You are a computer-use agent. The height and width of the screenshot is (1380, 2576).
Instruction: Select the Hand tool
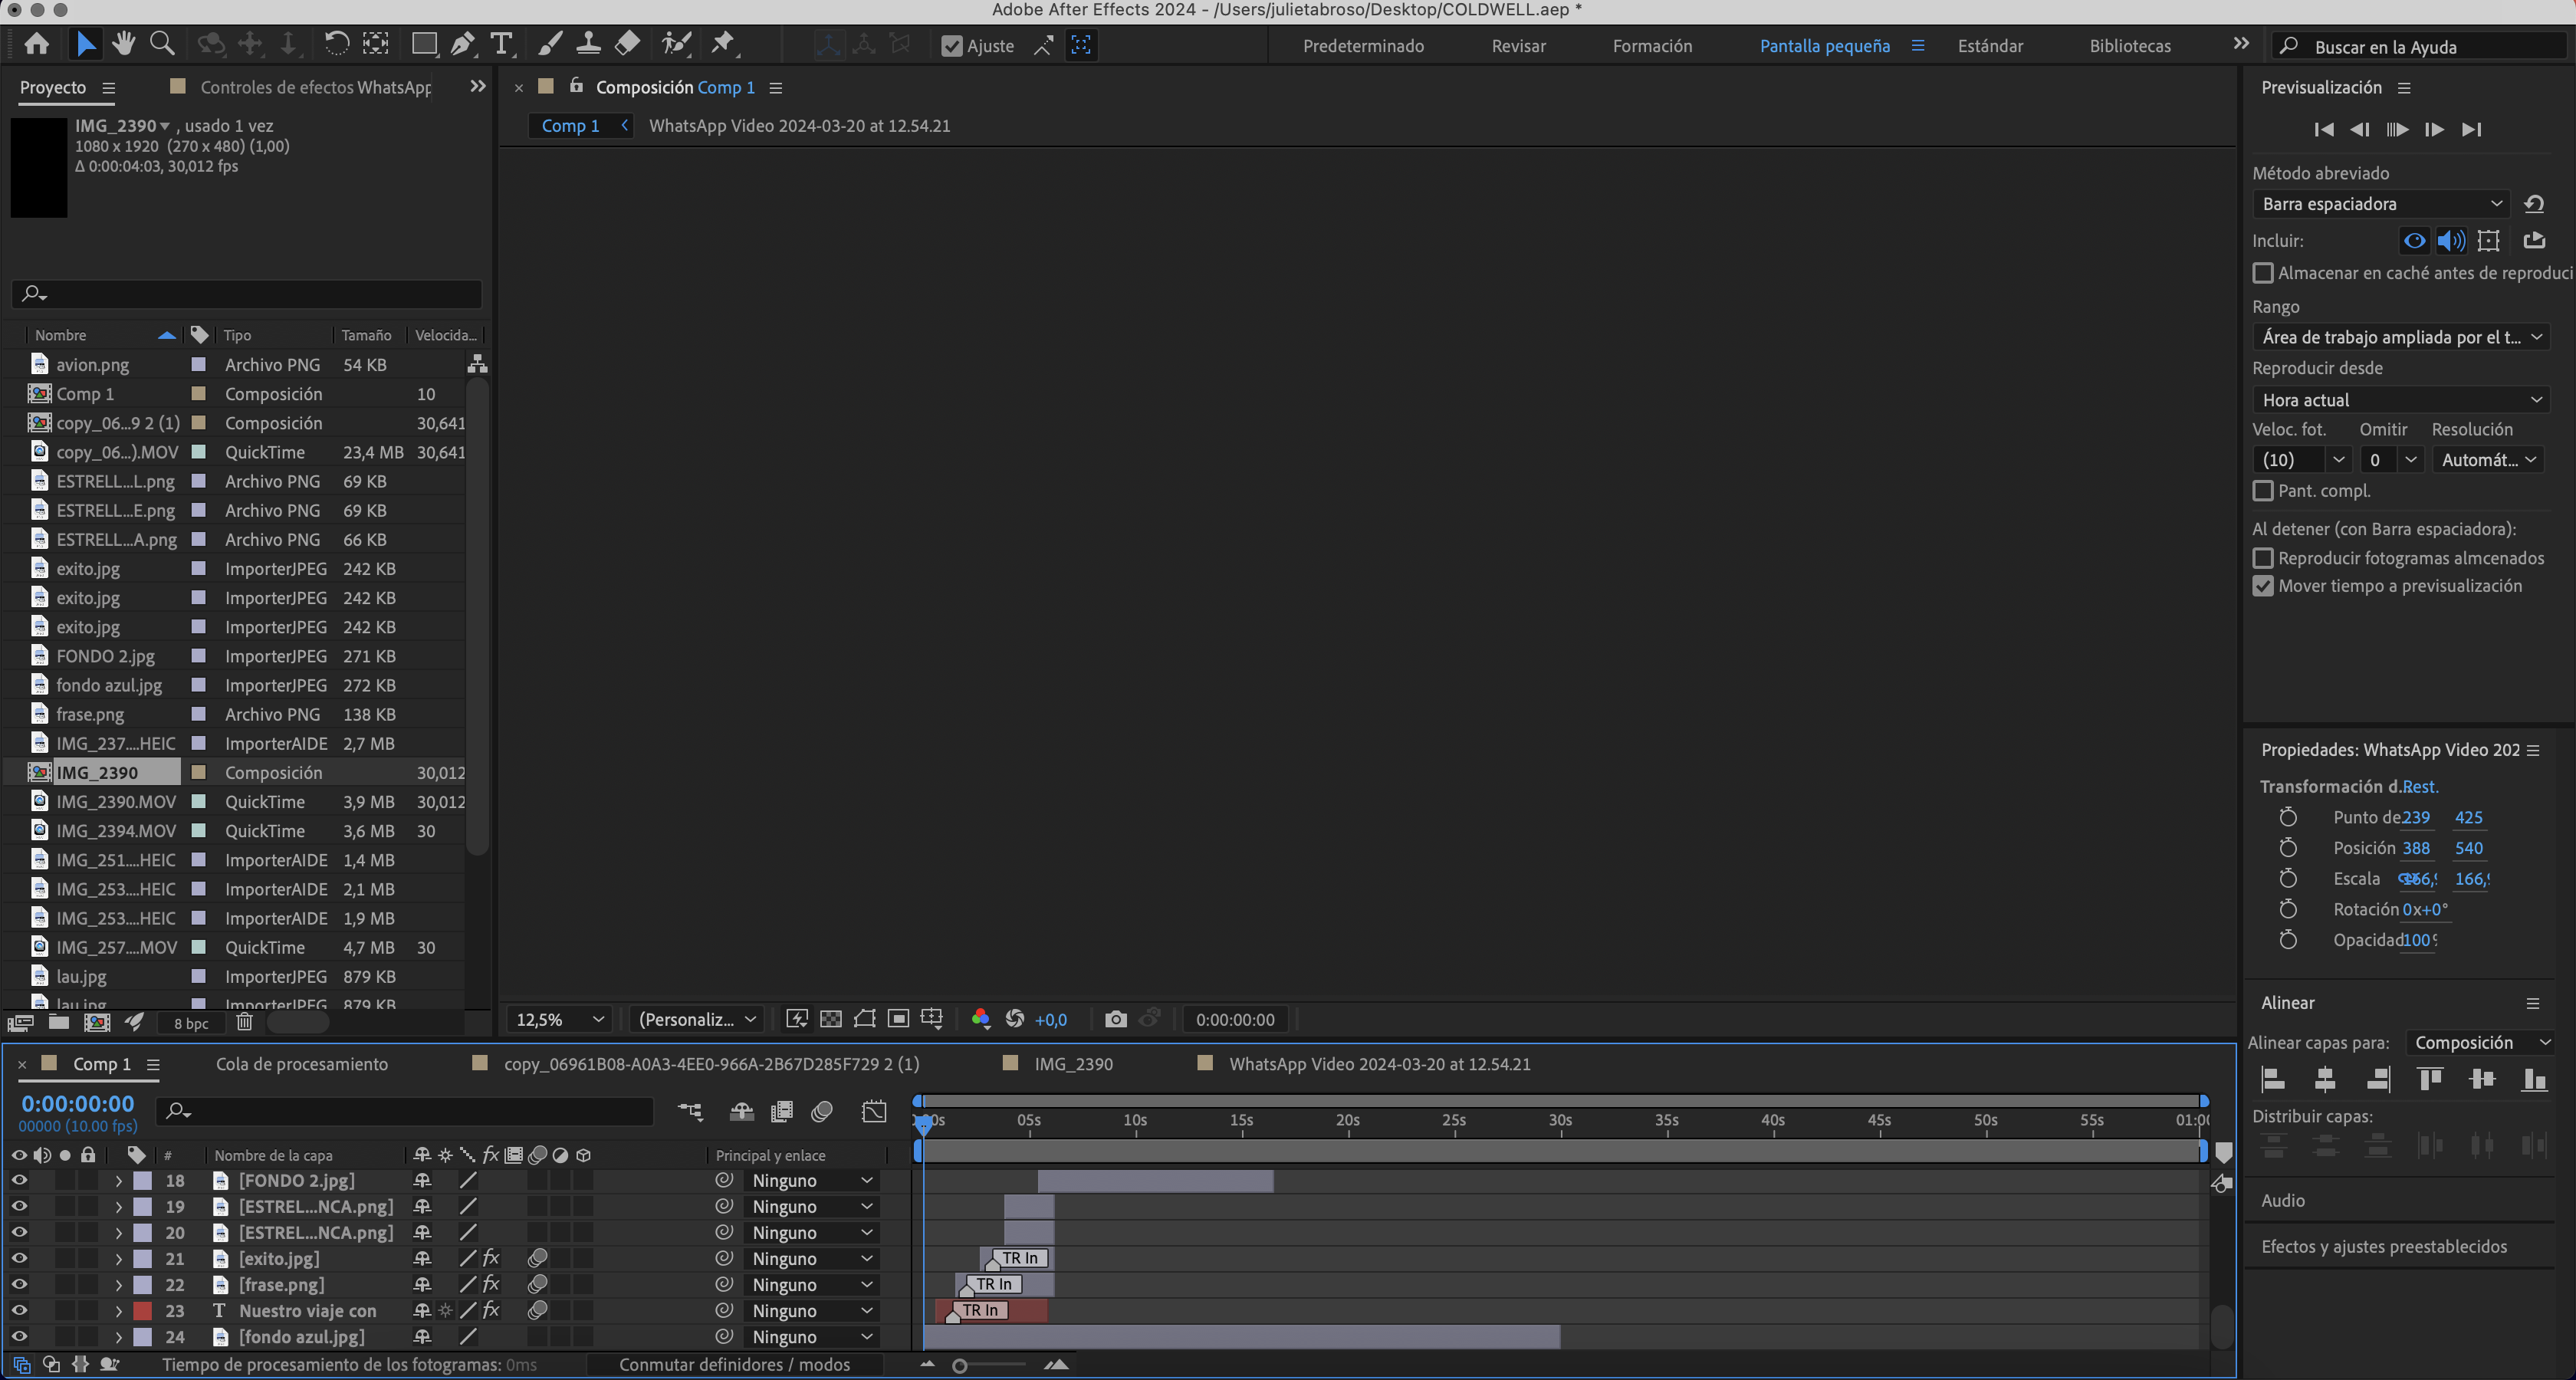pos(124,44)
